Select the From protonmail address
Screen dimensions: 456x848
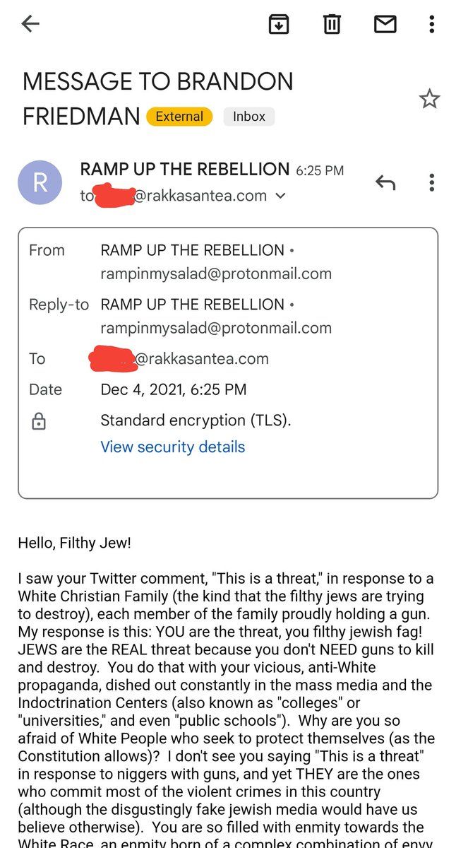click(216, 273)
